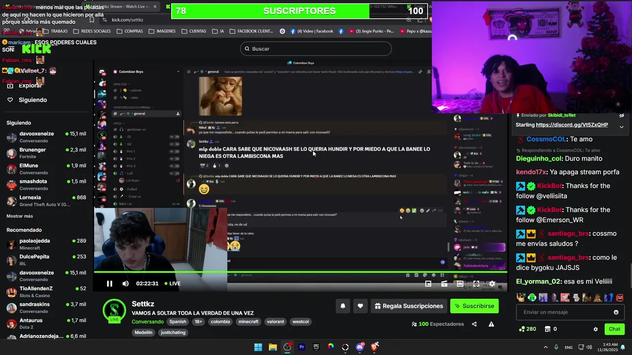The width and height of the screenshot is (632, 355).
Task: Open REDES SOCIALES bookmarks folder
Action: point(92,31)
